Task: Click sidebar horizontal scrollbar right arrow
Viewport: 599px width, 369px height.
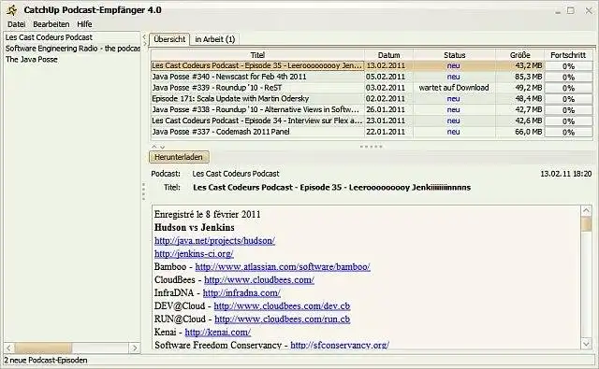Action: click(x=134, y=348)
